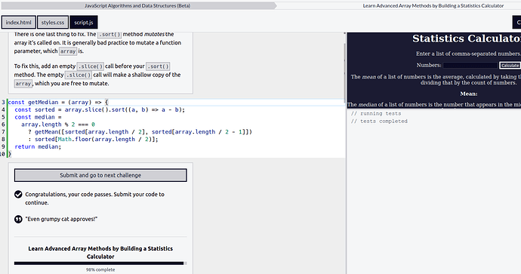Click code line 4 with array.slice().sort
Screen dimensions: 521x274
100,109
